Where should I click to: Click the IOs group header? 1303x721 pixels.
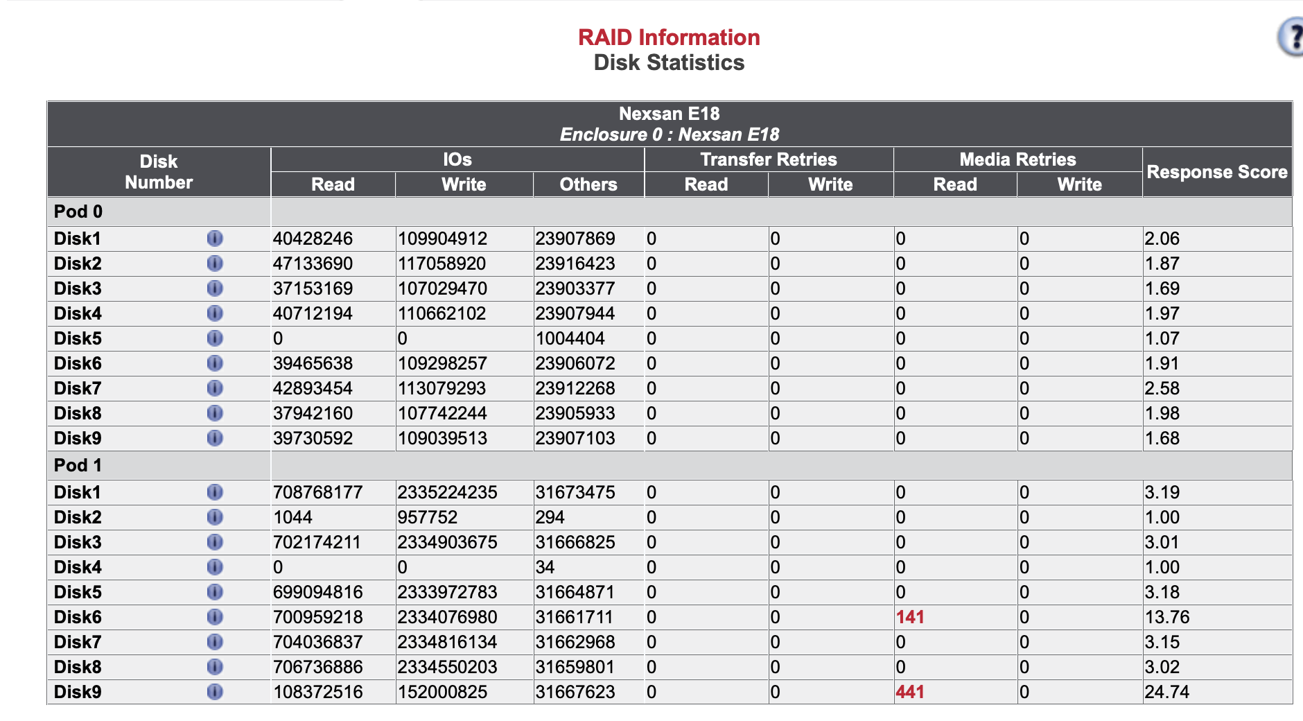pyautogui.click(x=457, y=159)
